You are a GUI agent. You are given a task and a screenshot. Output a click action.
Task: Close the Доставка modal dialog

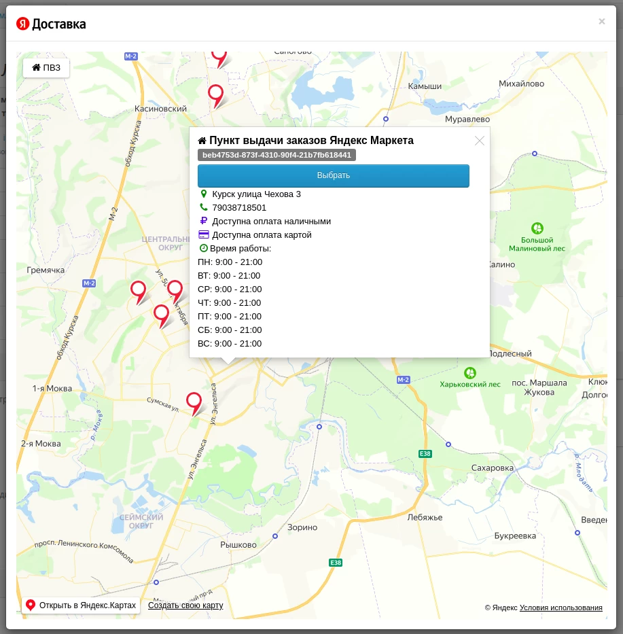point(601,22)
